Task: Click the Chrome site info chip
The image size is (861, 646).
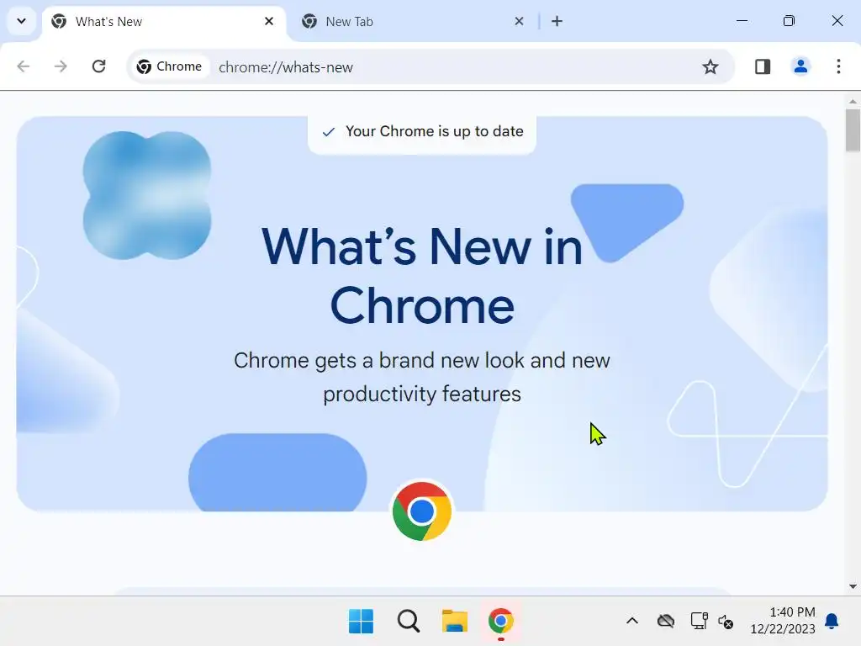Action: coord(170,67)
